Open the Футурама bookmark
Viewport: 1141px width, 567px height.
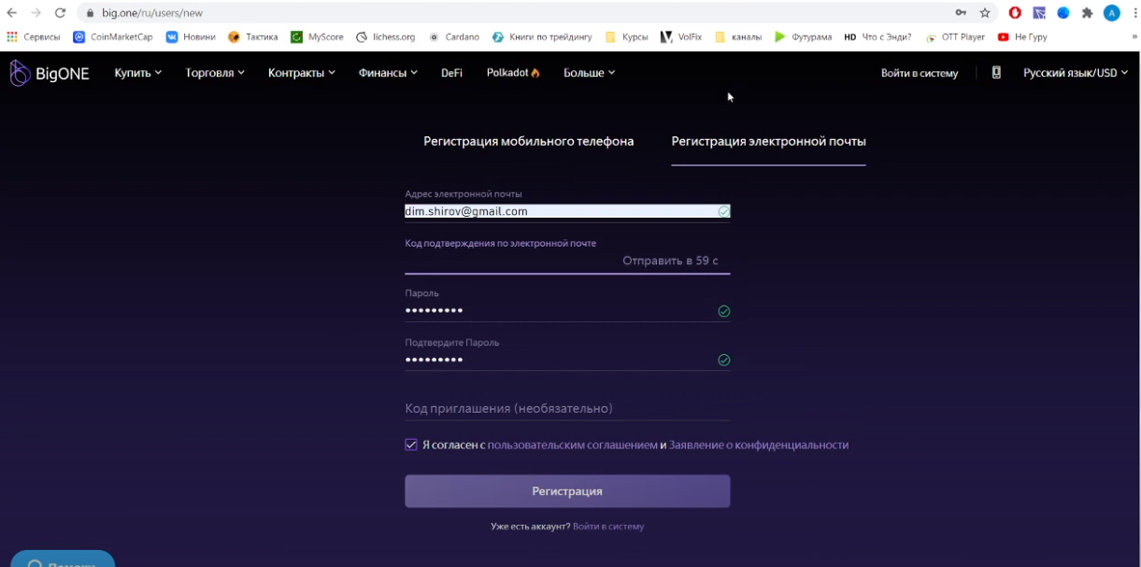click(x=803, y=37)
